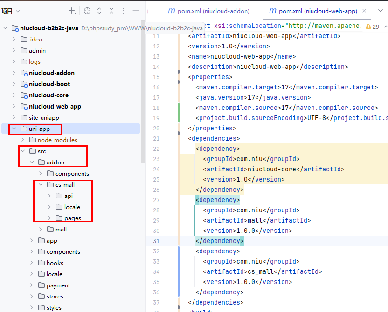Expand the niucloud-core module
Screen dimensions: 388x312
point(14,95)
